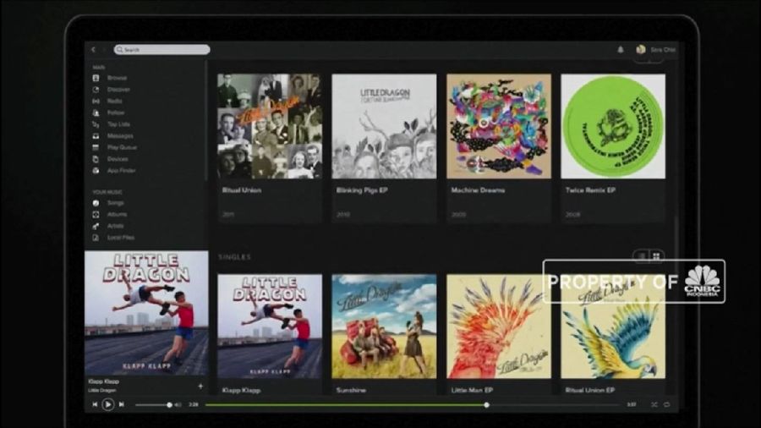
Task: Open App Finder in the sidebar
Action: (121, 170)
